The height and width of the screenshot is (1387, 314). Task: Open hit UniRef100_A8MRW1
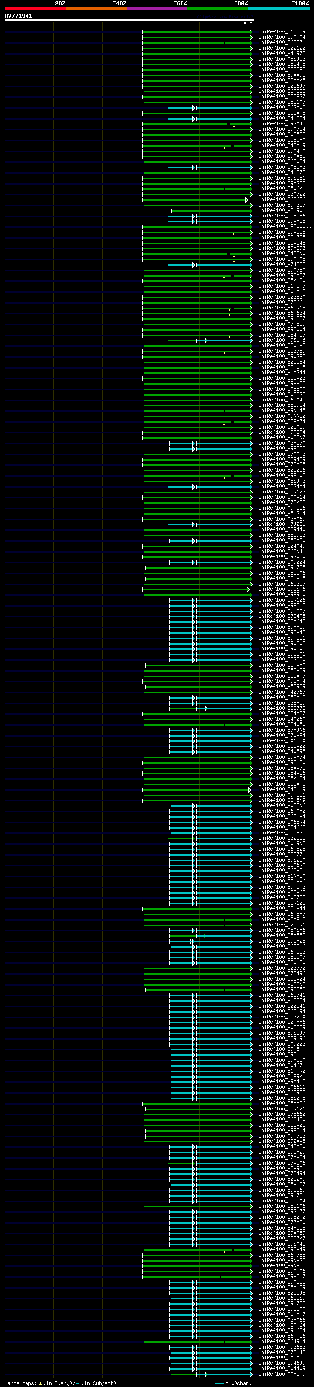(282, 211)
